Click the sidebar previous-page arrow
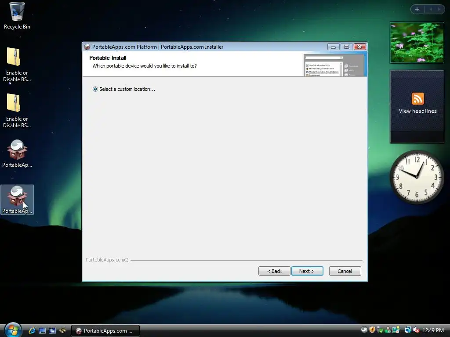Viewport: 450px width, 337px height. (431, 9)
